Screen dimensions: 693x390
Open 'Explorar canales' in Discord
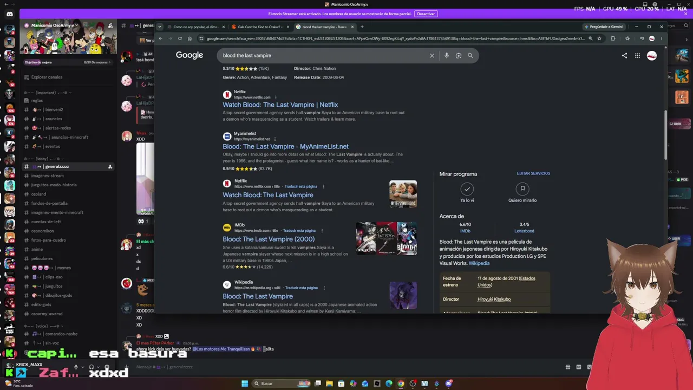pos(68,77)
